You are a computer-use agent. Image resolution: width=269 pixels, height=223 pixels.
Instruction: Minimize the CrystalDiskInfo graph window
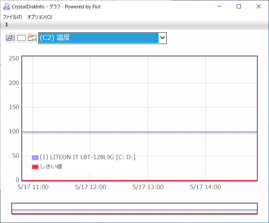click(x=219, y=6)
